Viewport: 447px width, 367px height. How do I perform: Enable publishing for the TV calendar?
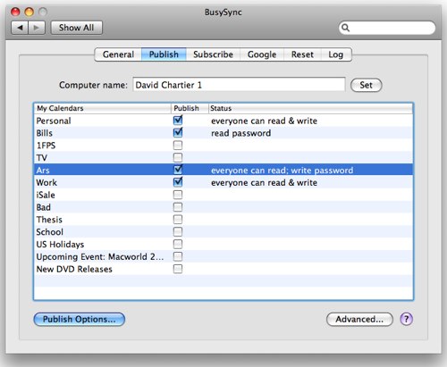point(178,157)
